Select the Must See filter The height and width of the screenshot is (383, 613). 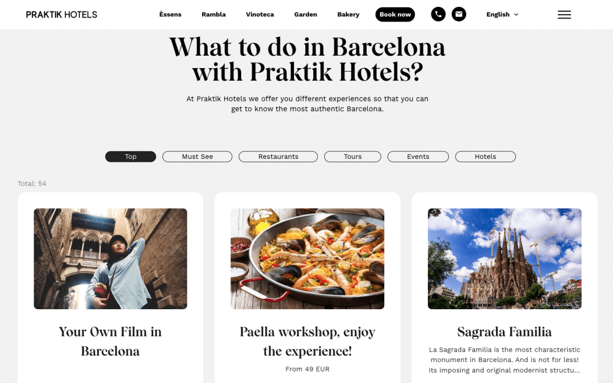coord(198,157)
